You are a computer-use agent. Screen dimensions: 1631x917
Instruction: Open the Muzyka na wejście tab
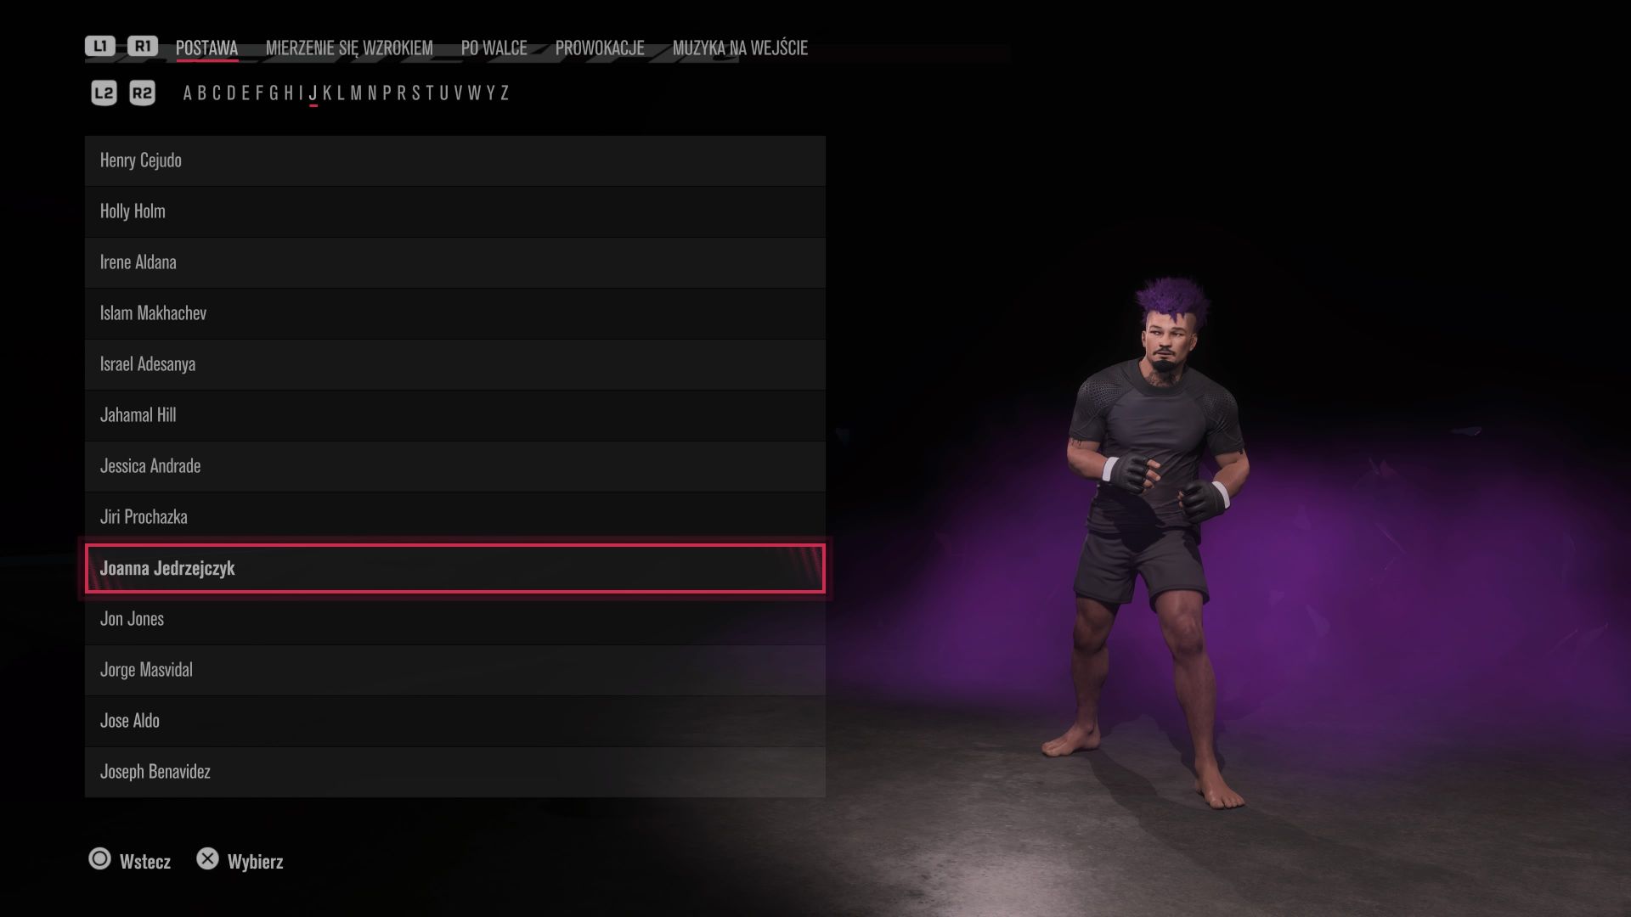tap(740, 48)
